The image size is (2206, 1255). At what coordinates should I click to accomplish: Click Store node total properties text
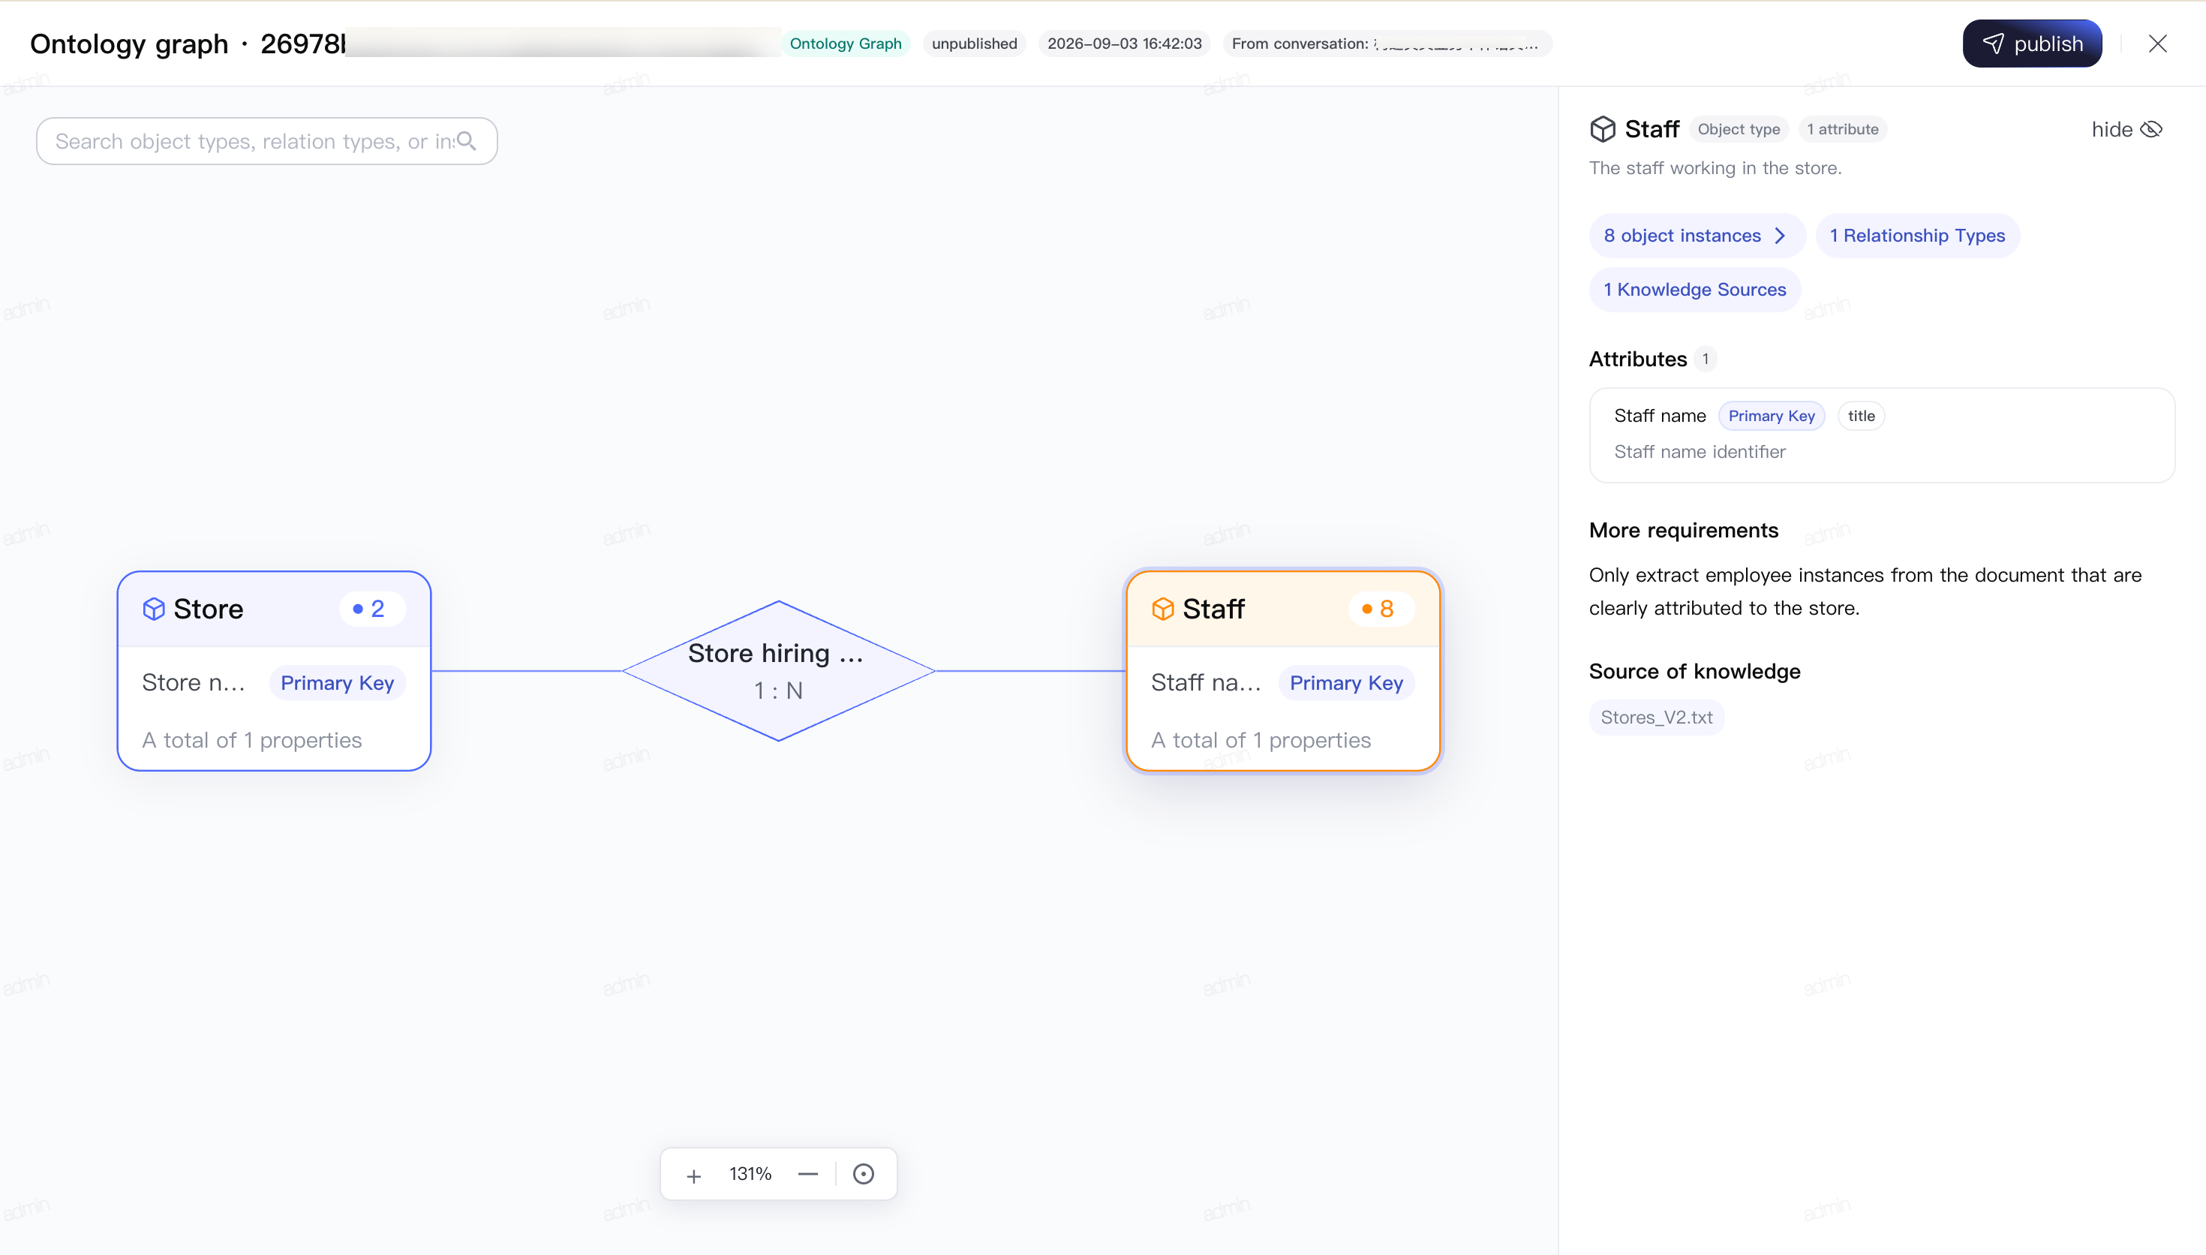pos(251,740)
